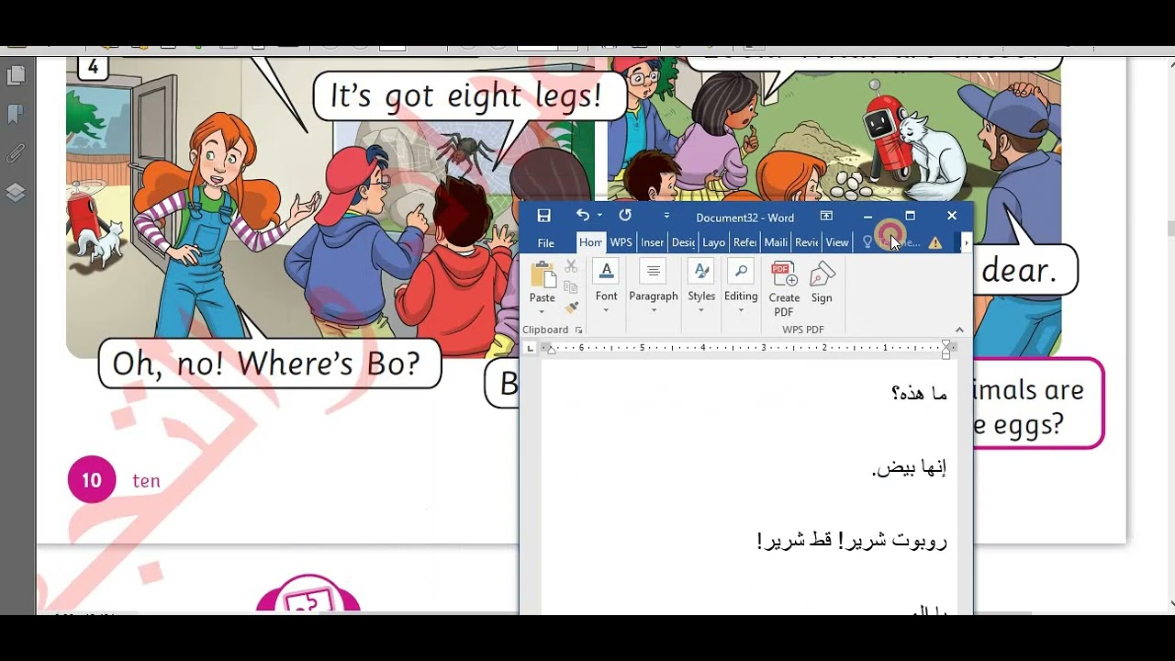Open page thumbnails panel in PDF sidebar
This screenshot has width=1175, height=661.
(16, 75)
